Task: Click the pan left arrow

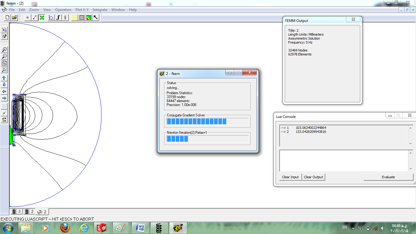Action: point(4,91)
